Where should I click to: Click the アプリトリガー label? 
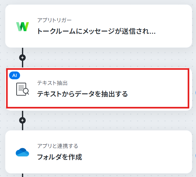(54, 20)
